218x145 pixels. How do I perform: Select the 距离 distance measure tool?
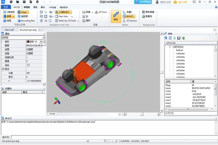86,12
